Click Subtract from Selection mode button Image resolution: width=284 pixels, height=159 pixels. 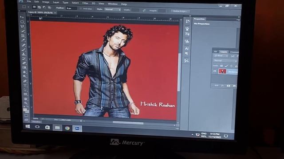click(44, 8)
